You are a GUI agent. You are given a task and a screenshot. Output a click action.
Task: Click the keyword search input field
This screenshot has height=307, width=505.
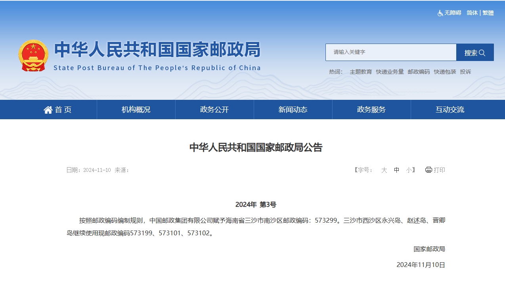pyautogui.click(x=391, y=52)
